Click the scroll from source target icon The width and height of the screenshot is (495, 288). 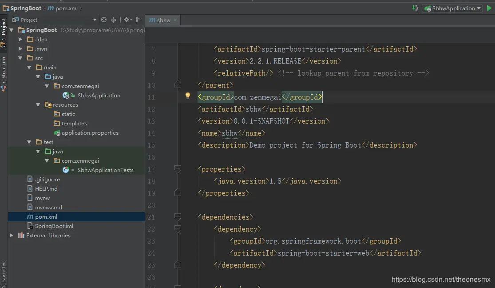click(104, 20)
